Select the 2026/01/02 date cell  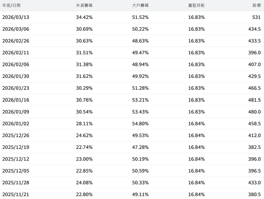[x=16, y=124]
